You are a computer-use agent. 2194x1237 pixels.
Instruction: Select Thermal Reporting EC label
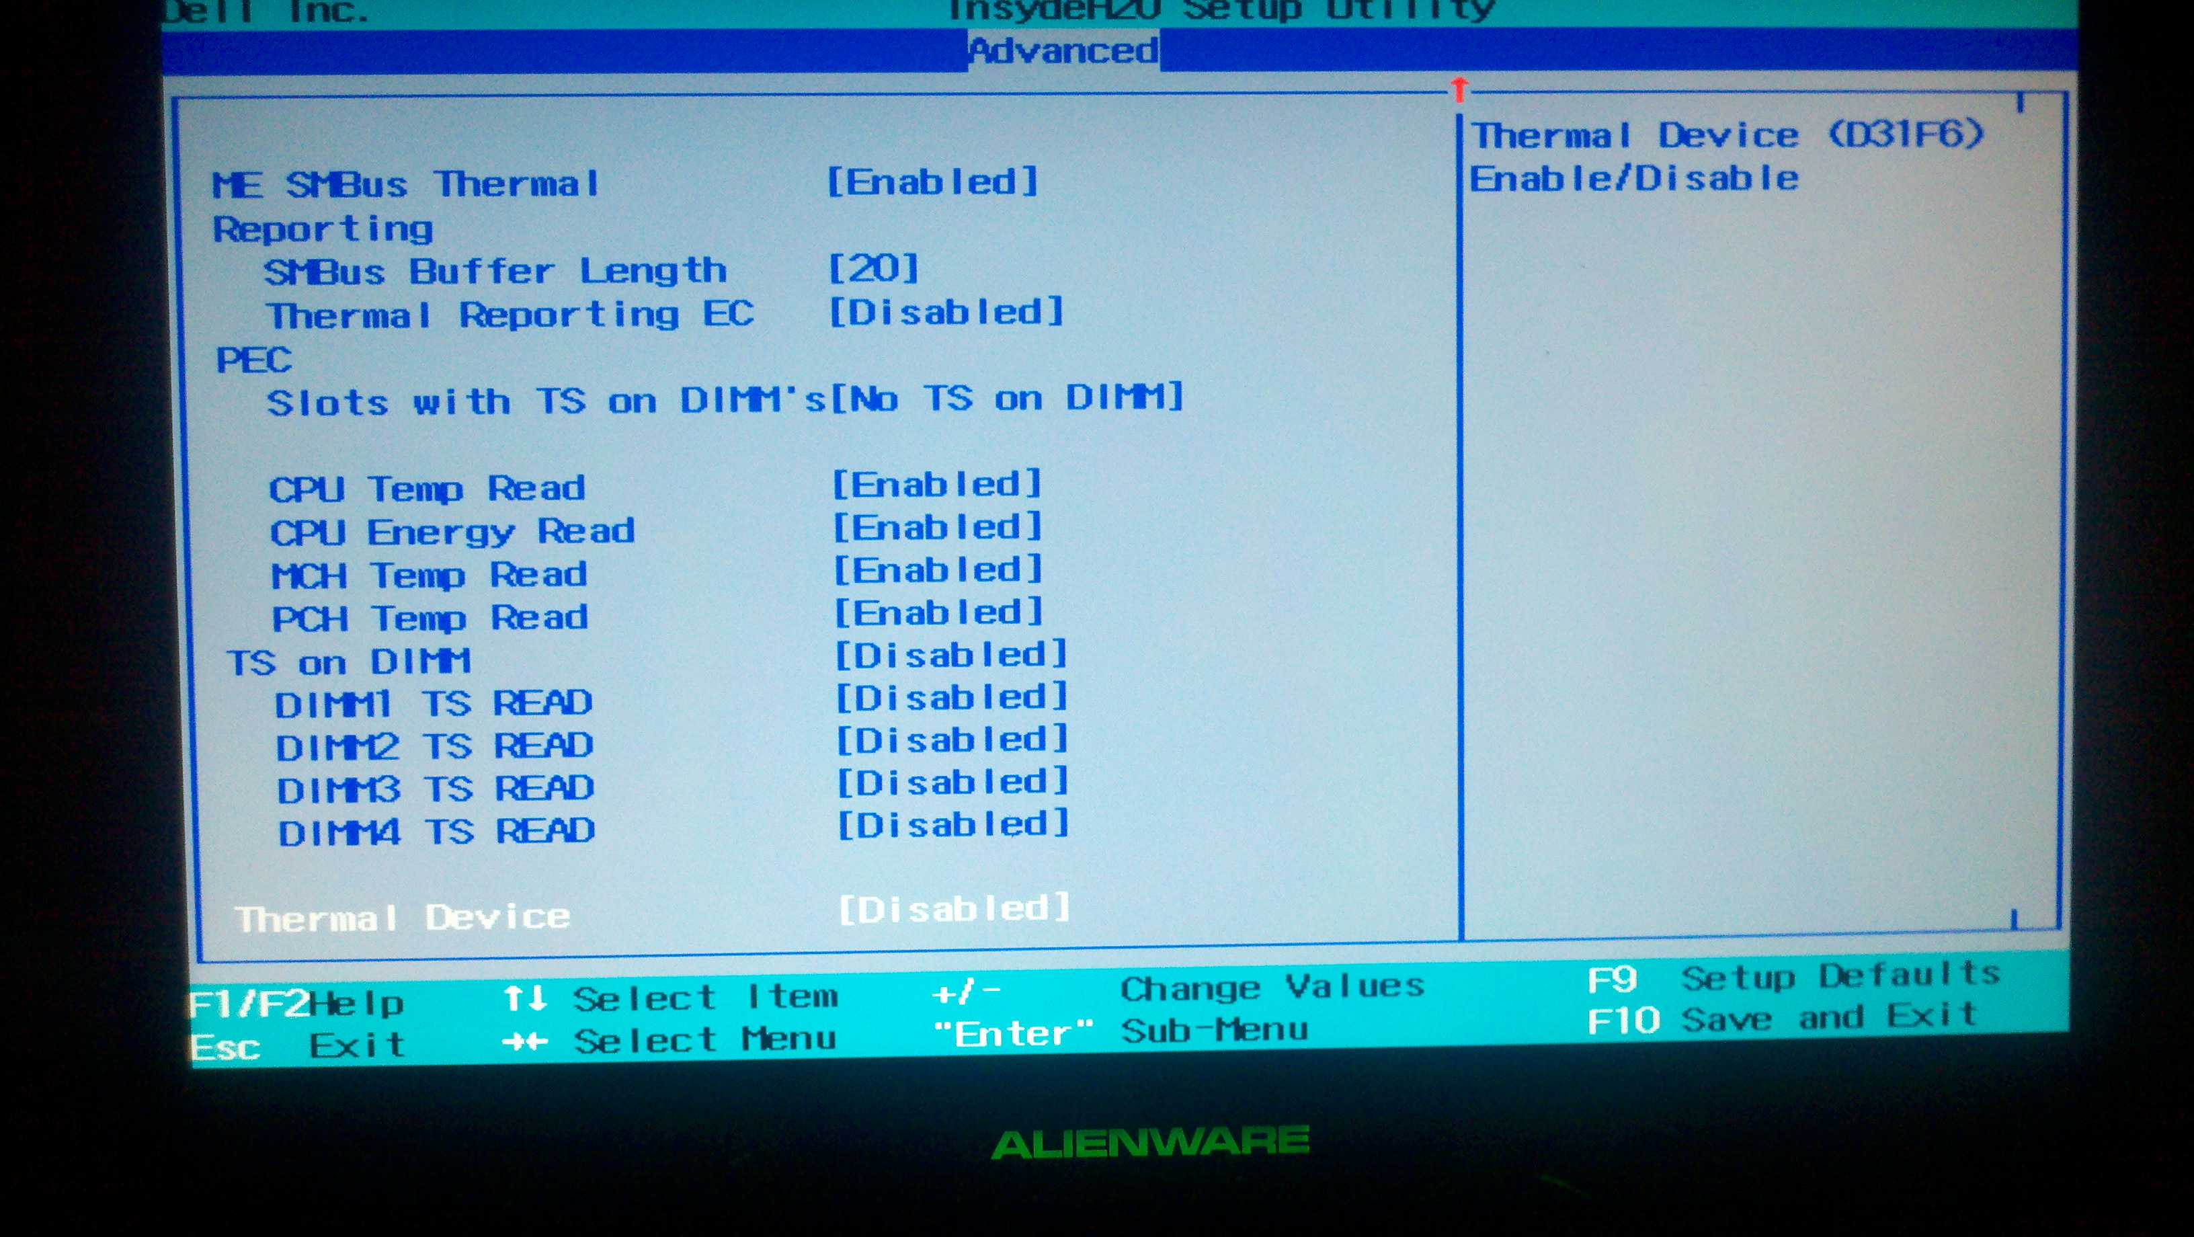510,315
